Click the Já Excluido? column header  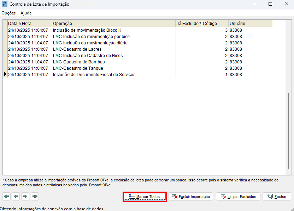coord(189,24)
